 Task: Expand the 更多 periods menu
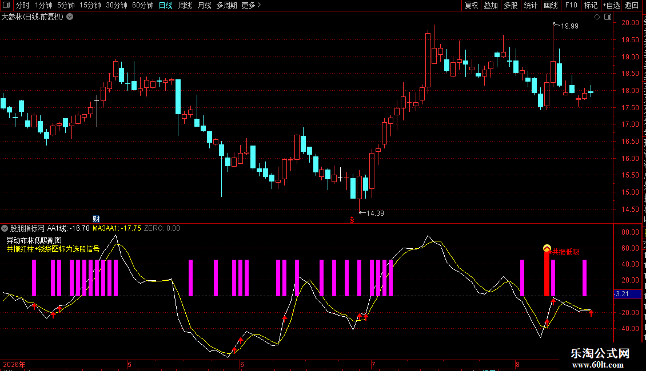click(x=252, y=5)
